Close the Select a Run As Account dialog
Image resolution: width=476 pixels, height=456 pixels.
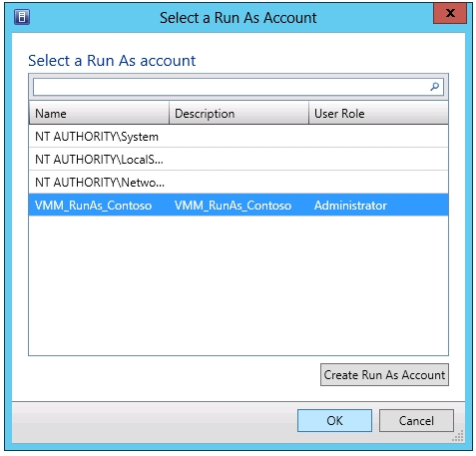point(450,13)
